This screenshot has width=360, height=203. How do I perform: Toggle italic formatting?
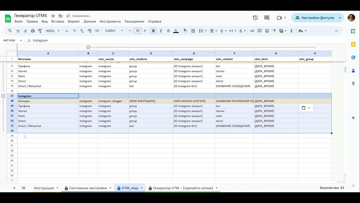[x=161, y=31]
